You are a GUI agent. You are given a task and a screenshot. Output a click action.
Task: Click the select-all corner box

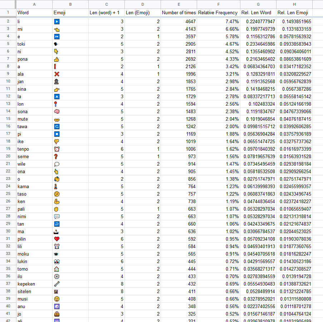pos(8,4)
